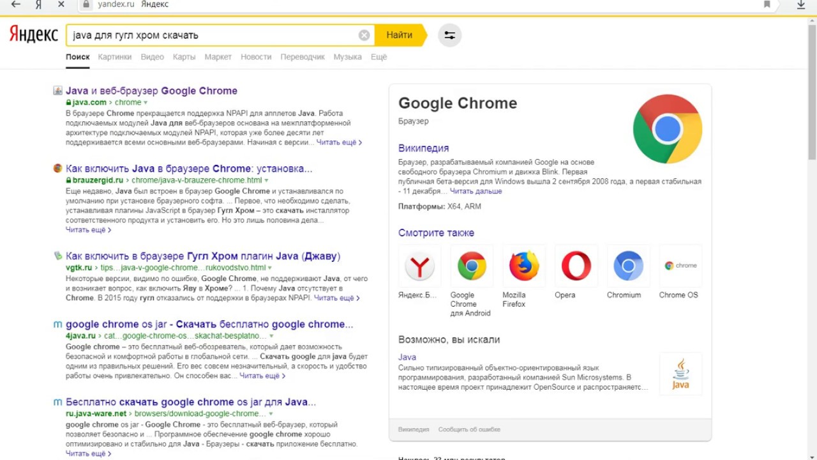Open result Как включить в браузере Гугл Хром плагин Java
Screen dimensions: 817x460
(203, 256)
